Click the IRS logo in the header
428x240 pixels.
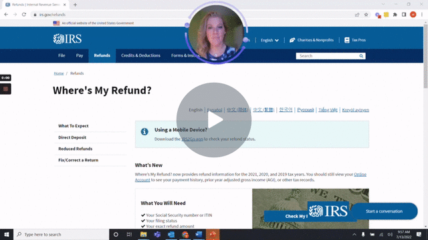tap(68, 39)
